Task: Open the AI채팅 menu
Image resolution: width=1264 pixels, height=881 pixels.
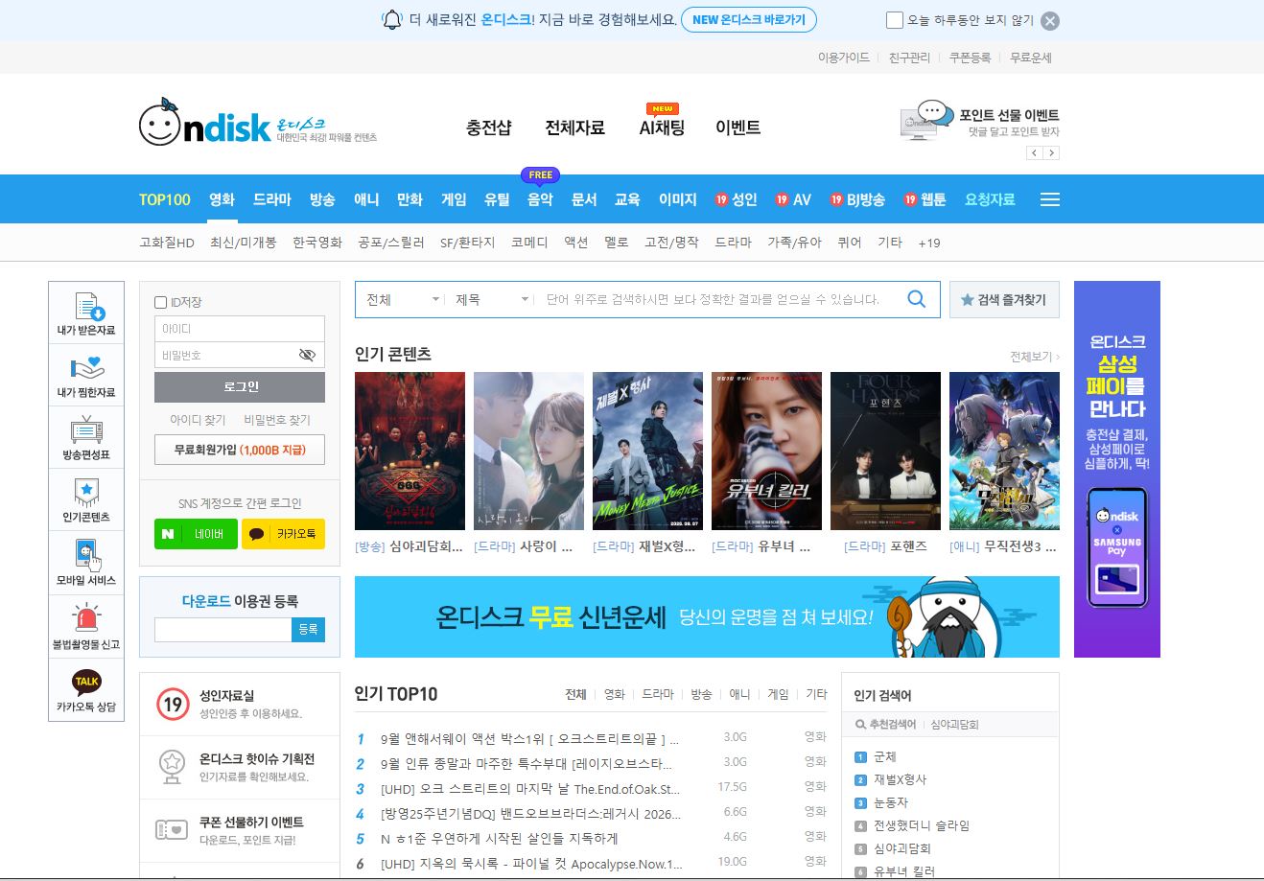Action: [x=662, y=128]
